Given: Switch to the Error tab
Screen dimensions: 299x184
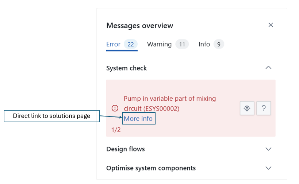Looking at the screenshot, I should tap(113, 44).
